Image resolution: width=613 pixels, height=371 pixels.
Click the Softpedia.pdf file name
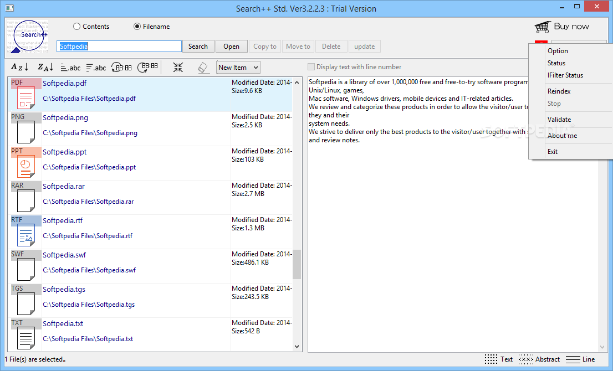(64, 83)
